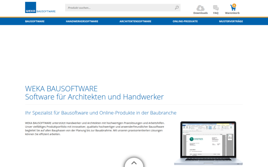Open the ARCHITEKTENSOFTWARE menu
The width and height of the screenshot is (268, 167).
tap(135, 21)
